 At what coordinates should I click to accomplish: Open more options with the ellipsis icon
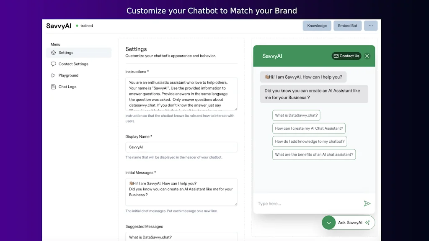370,26
